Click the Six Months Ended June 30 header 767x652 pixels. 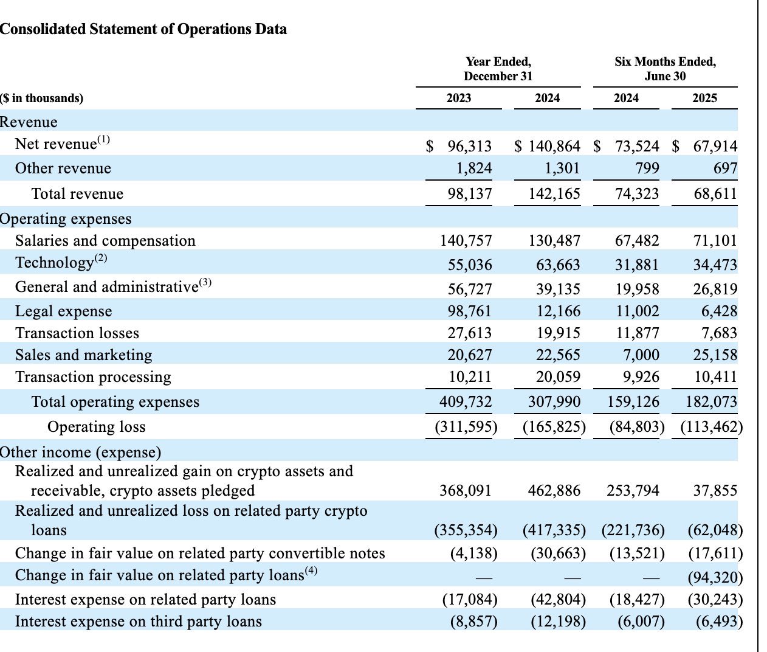coord(665,69)
